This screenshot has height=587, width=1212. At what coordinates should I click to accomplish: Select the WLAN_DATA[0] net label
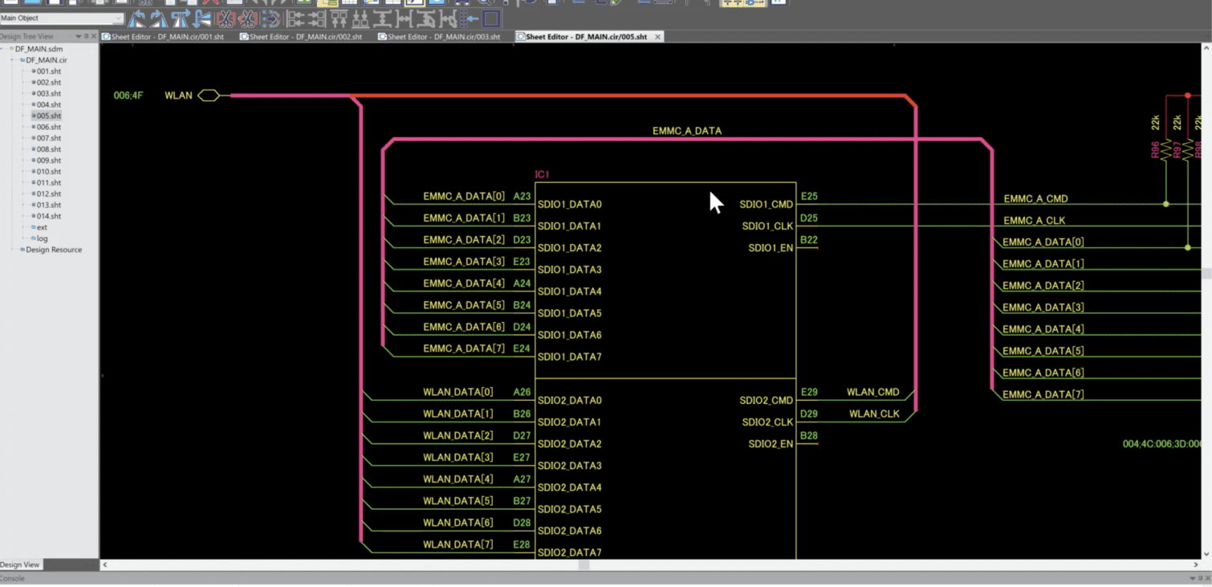pos(458,392)
